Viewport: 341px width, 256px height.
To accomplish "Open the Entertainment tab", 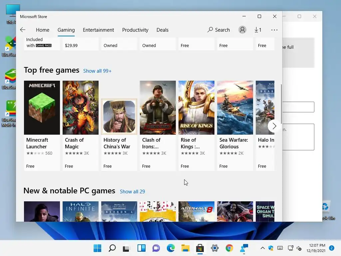I will pos(98,30).
